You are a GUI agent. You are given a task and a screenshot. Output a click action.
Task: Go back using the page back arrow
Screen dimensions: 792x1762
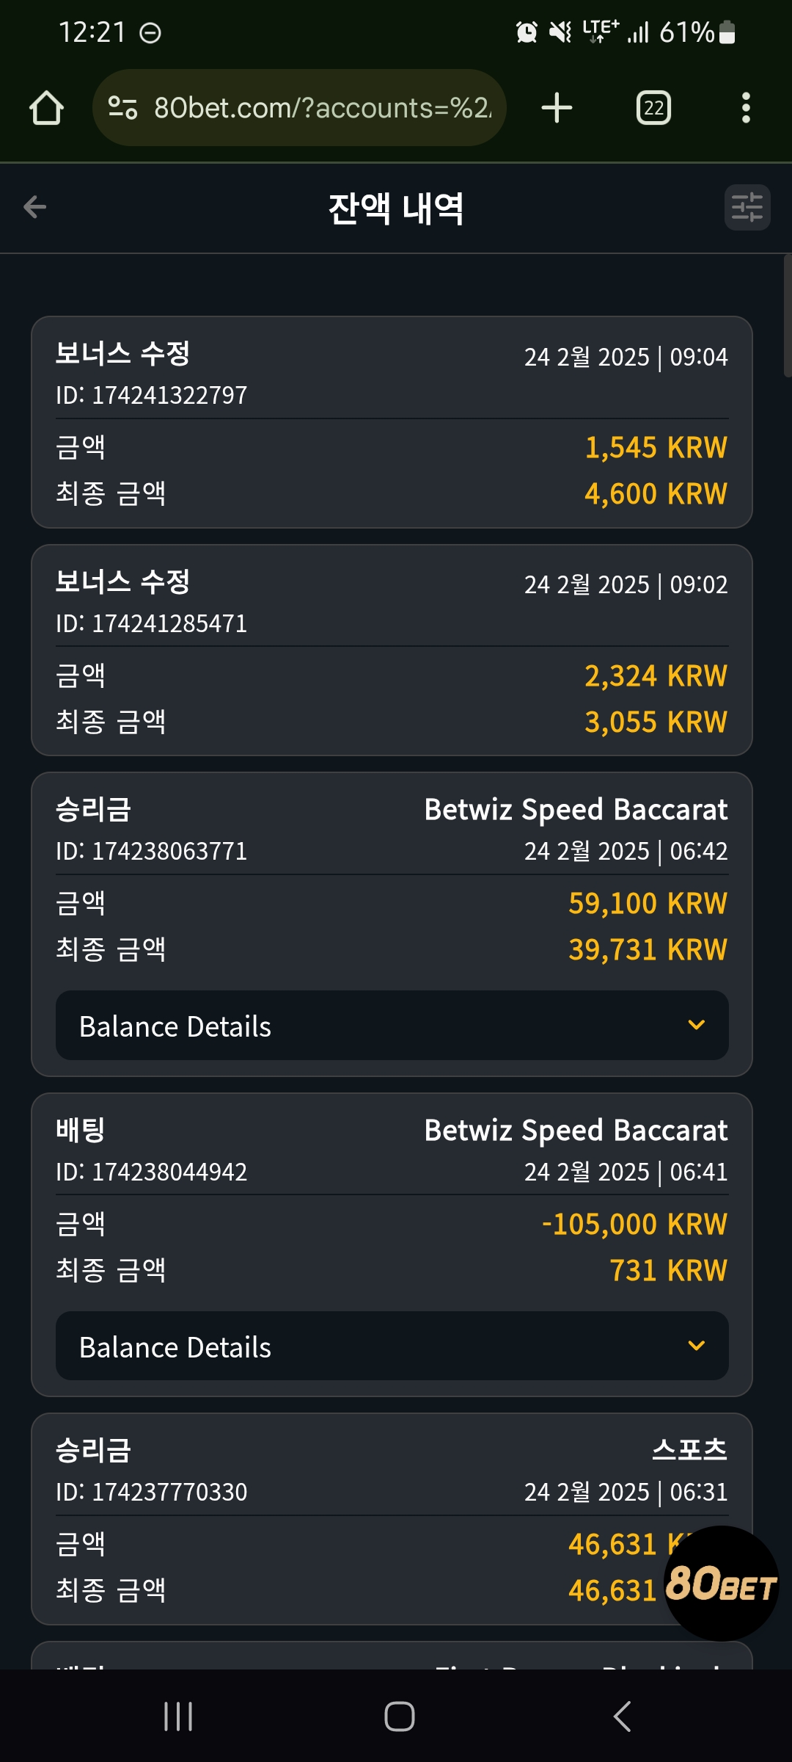34,207
